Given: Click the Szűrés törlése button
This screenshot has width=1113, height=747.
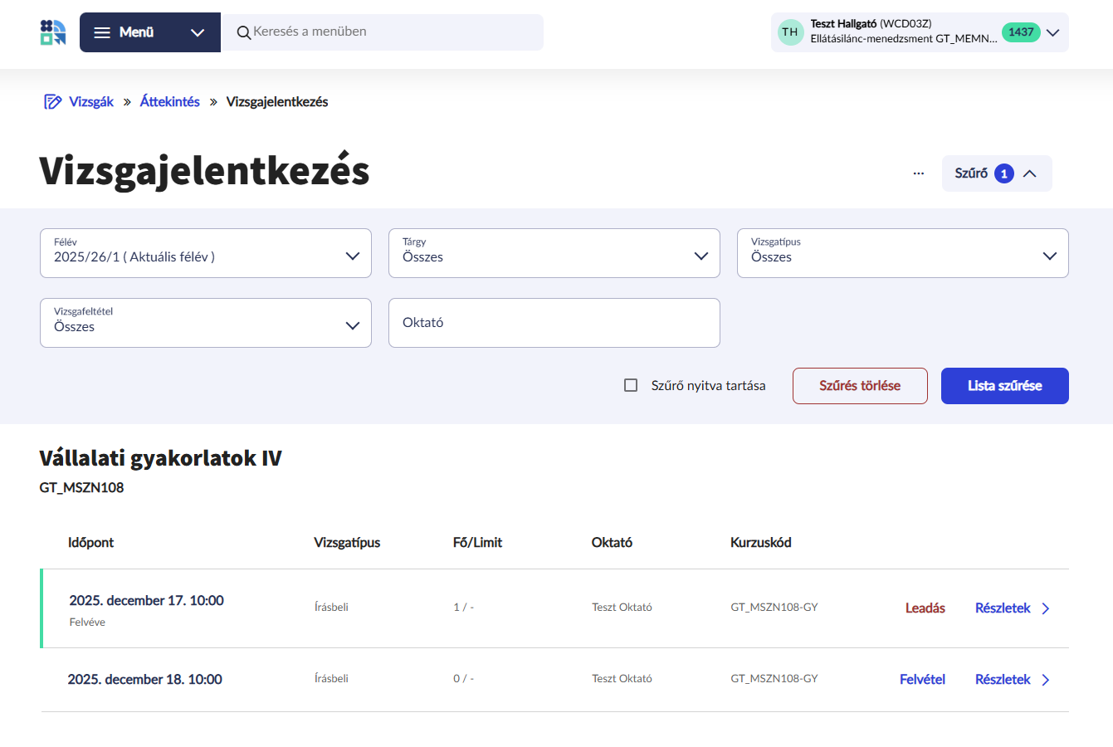Looking at the screenshot, I should coord(860,386).
